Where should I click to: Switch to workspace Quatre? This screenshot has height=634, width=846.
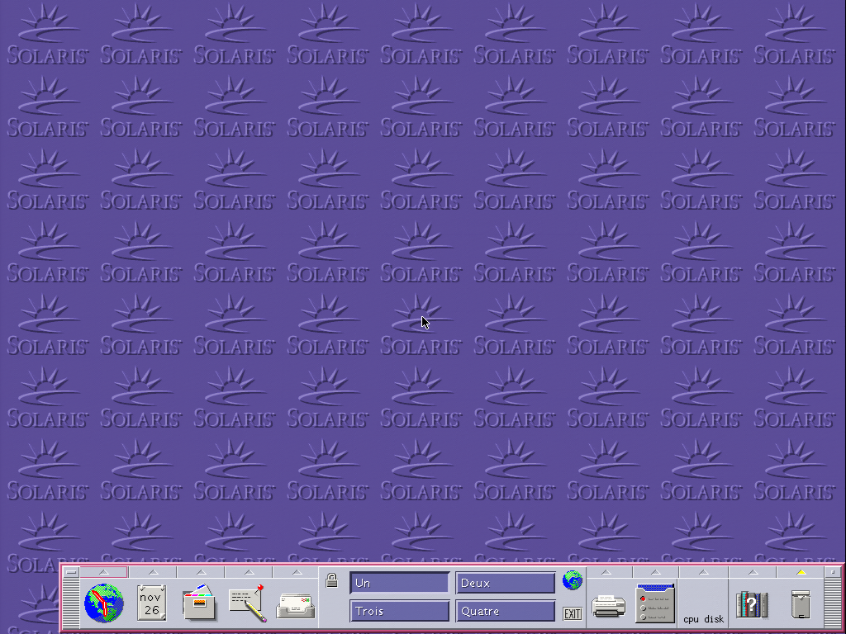[x=506, y=611]
